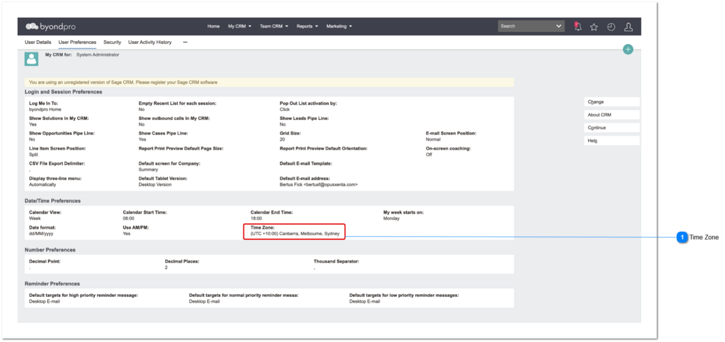Click the System Administrator avatar icon
The image size is (725, 342).
click(x=31, y=59)
